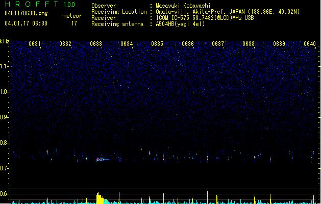Click the 0.7 kHz axis label

point(4,168)
